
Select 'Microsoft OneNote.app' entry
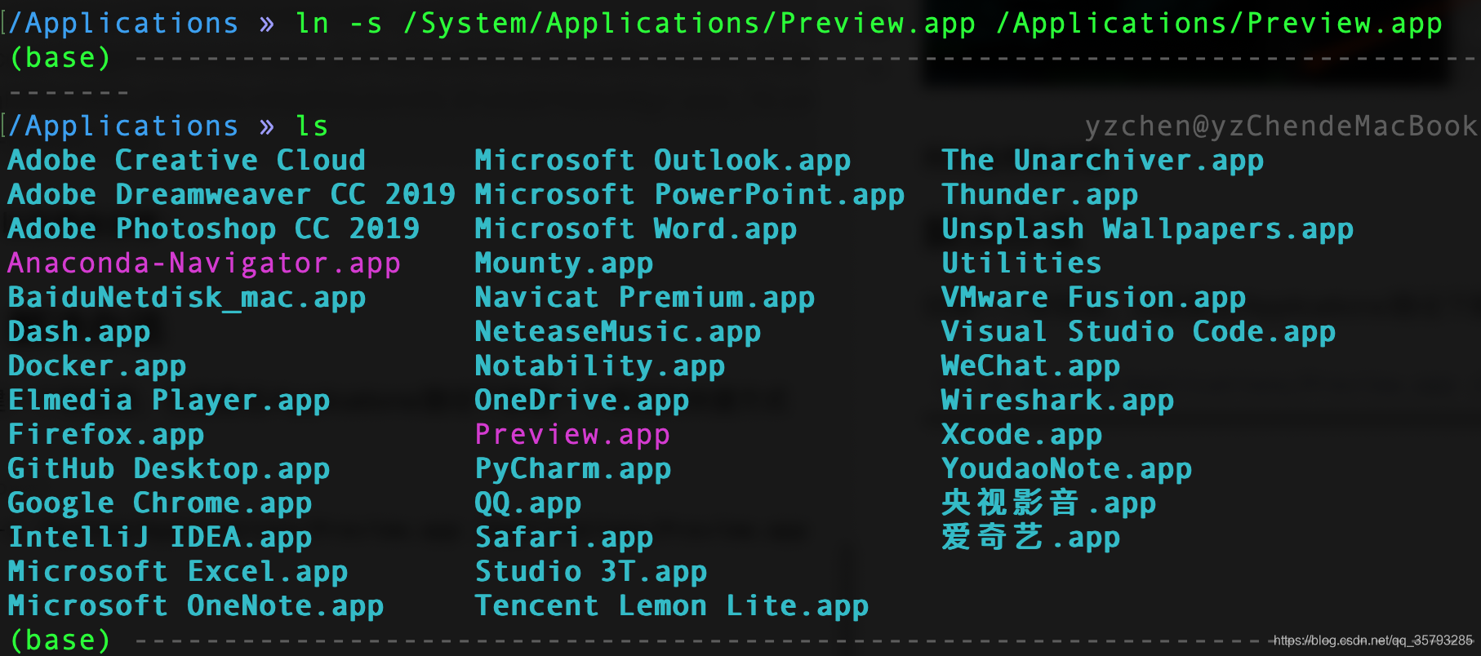[x=196, y=606]
